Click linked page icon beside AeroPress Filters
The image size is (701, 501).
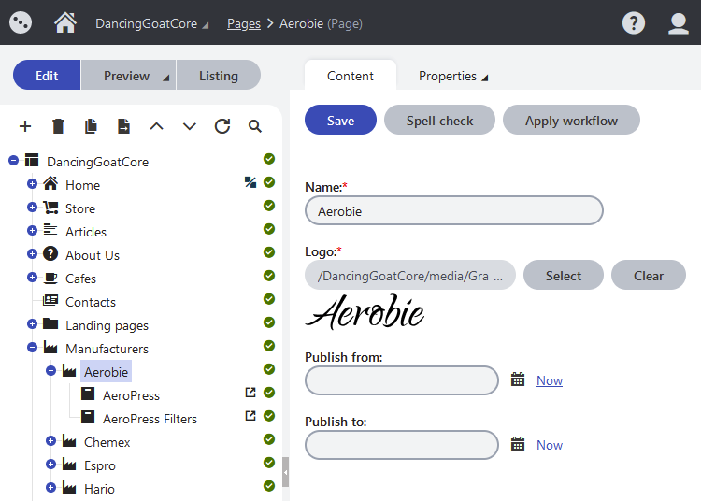coord(250,416)
